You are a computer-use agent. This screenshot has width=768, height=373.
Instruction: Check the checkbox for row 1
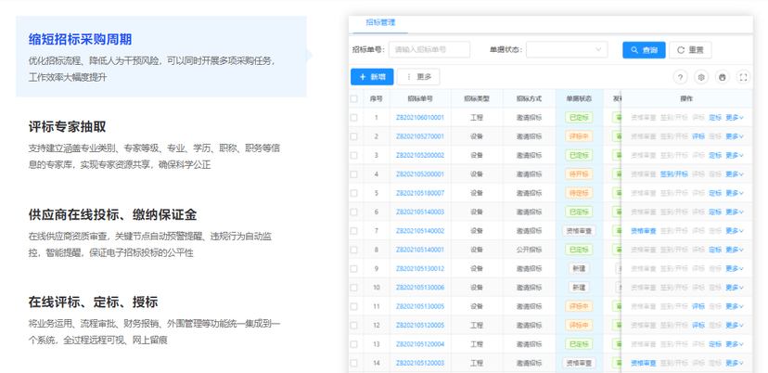click(354, 118)
